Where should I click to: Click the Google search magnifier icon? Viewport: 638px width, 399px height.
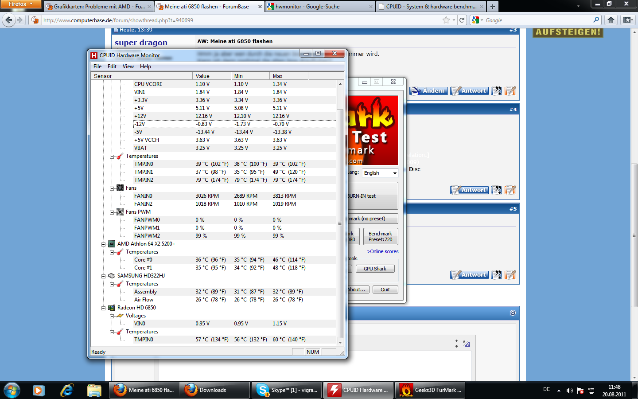[596, 20]
